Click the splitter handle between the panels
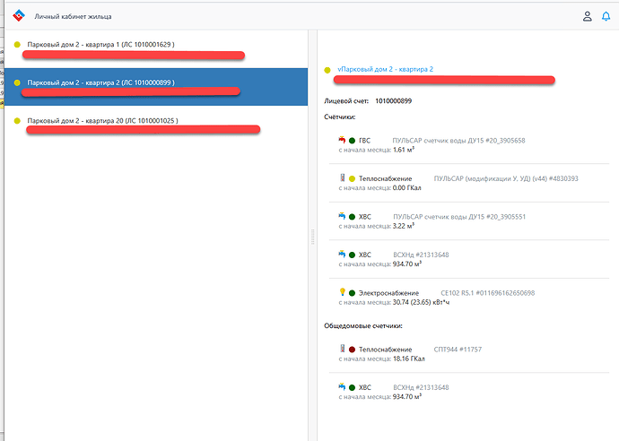This screenshot has height=441, width=619. 312,237
